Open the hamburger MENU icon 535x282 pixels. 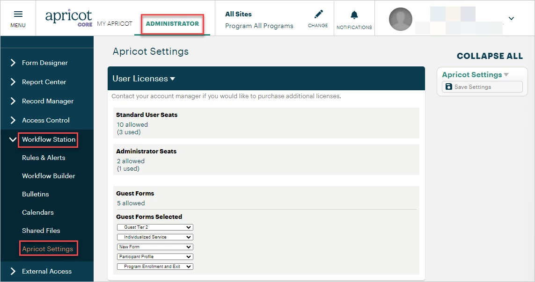[18, 14]
